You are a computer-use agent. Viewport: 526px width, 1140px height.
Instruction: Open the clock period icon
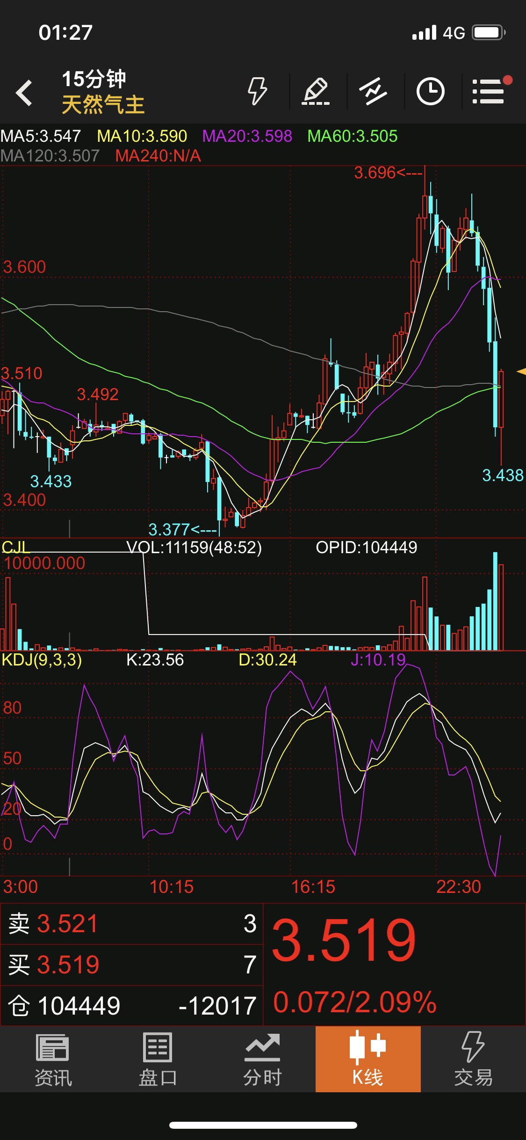point(430,91)
